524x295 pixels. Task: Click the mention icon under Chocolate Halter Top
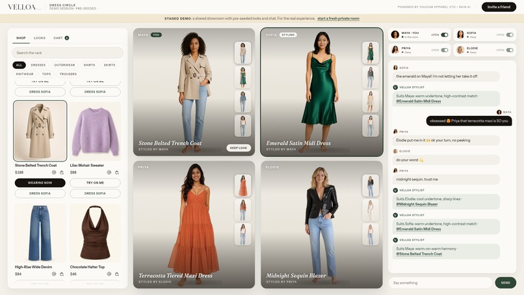[x=109, y=274]
